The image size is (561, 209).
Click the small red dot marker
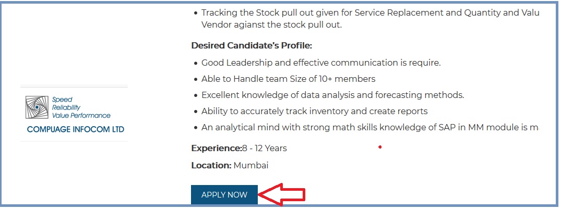coord(380,147)
